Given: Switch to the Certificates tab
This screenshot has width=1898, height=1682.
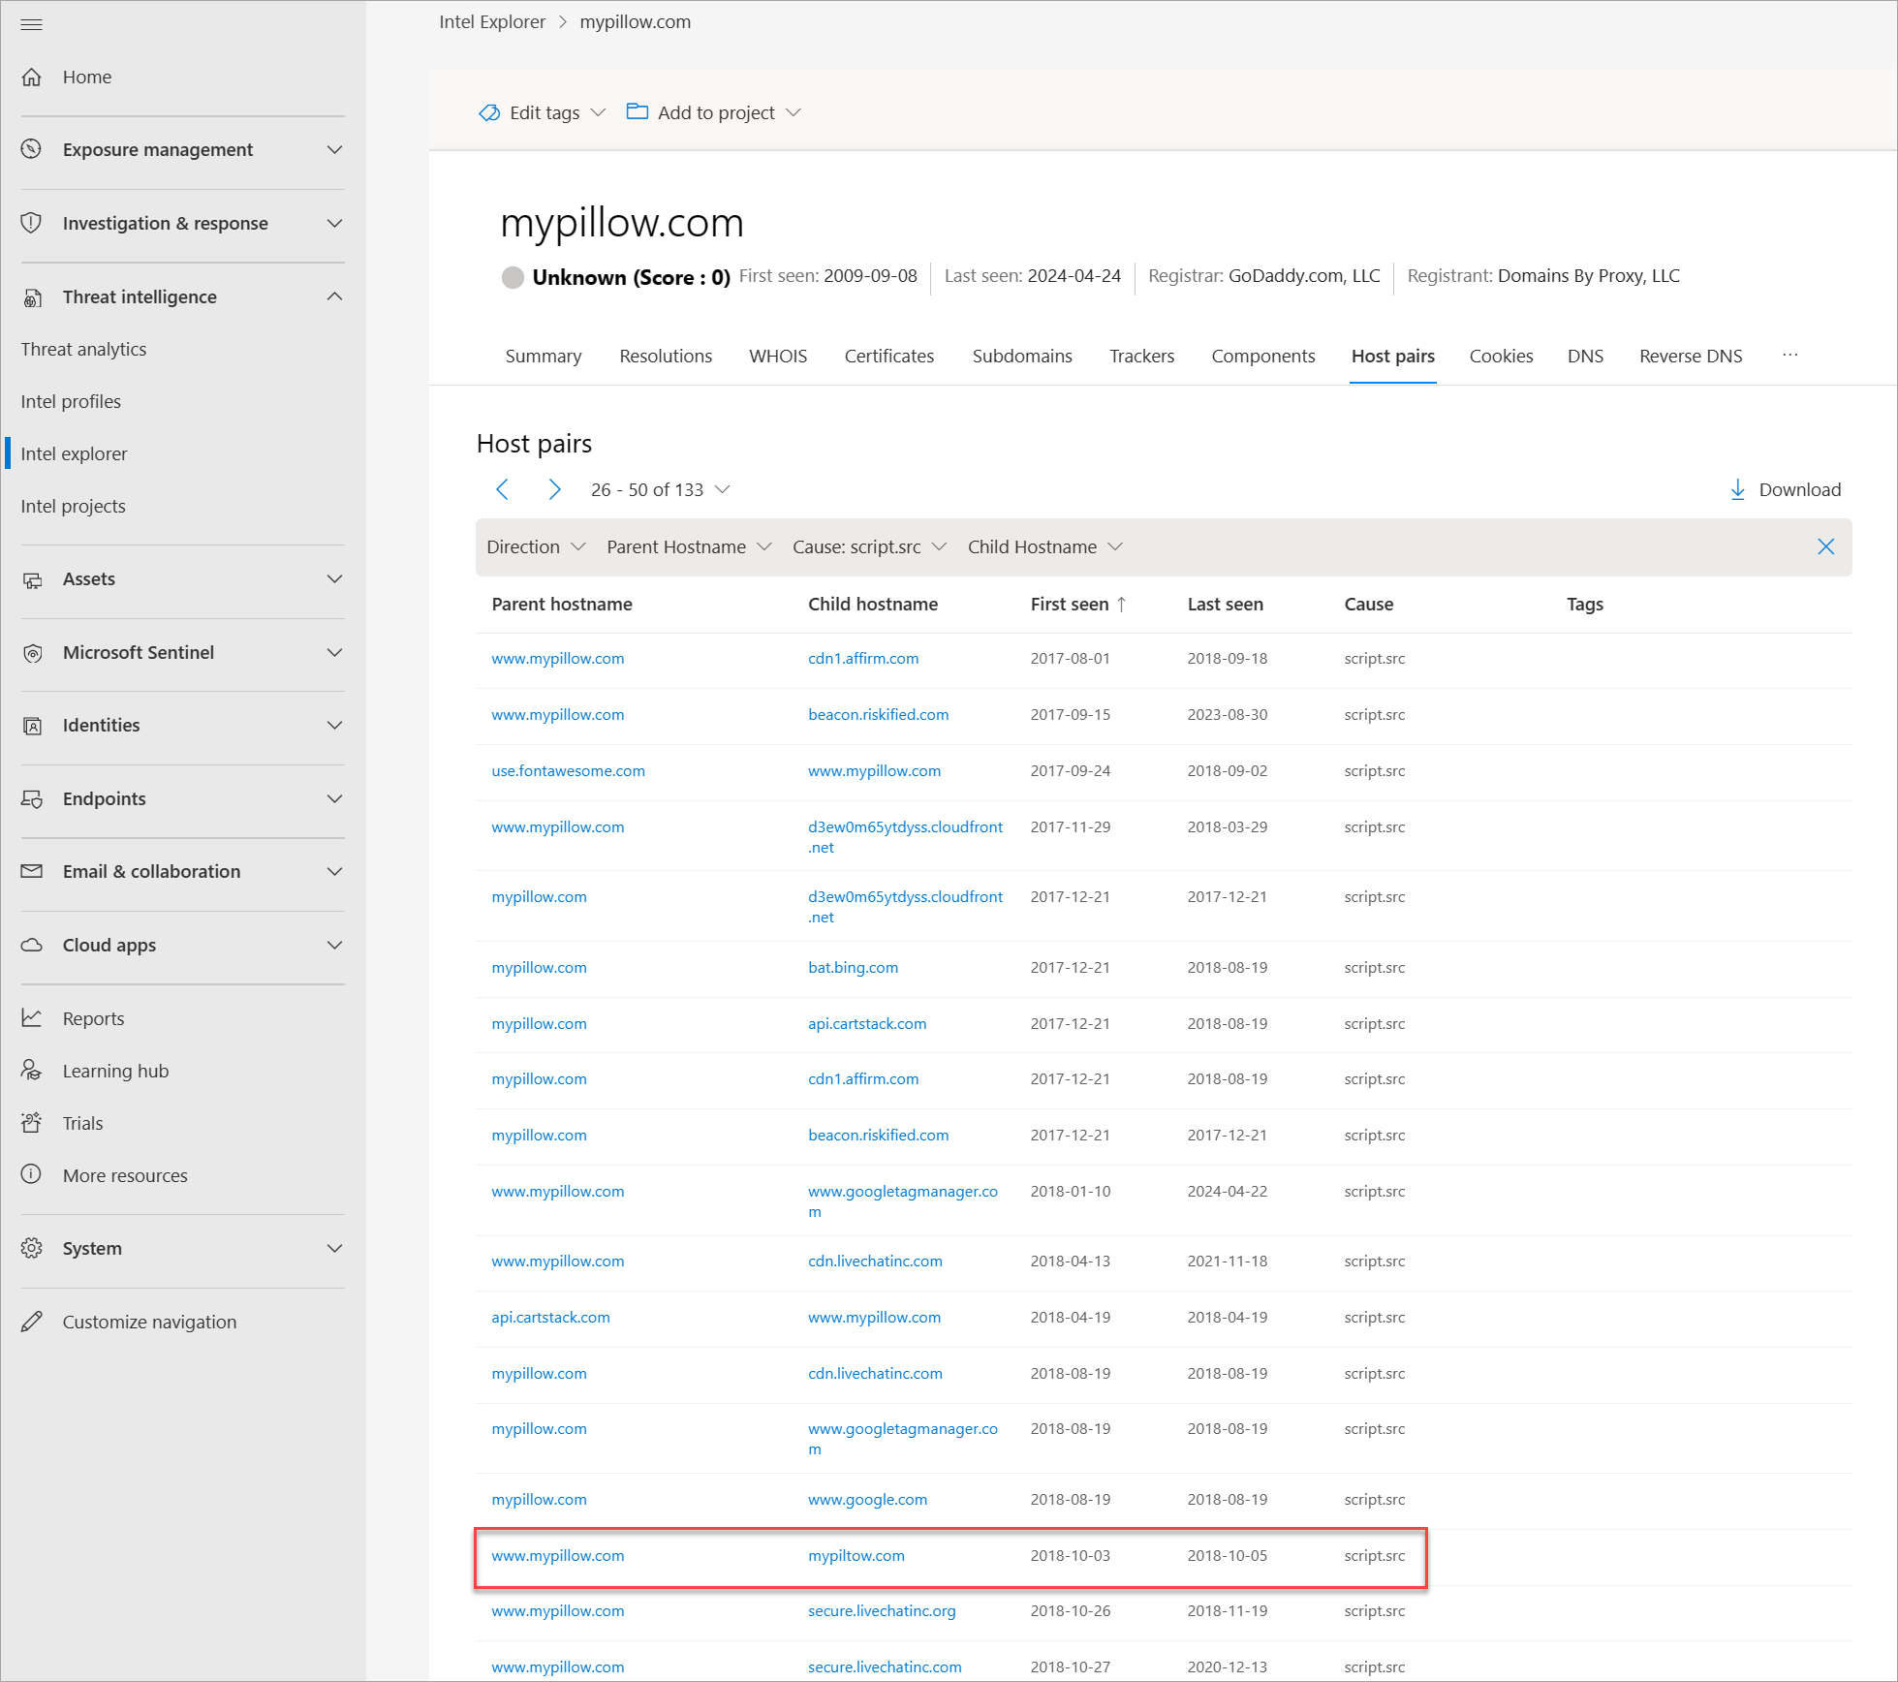Looking at the screenshot, I should tap(888, 357).
